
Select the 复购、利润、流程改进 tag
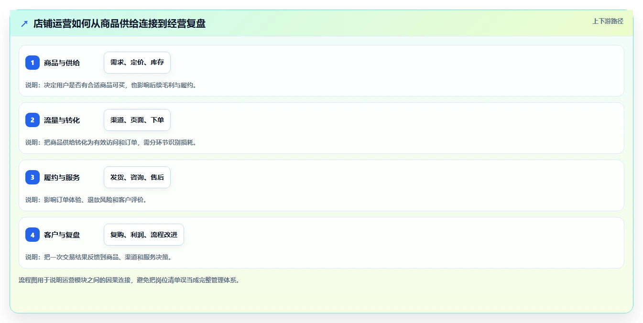click(x=144, y=235)
